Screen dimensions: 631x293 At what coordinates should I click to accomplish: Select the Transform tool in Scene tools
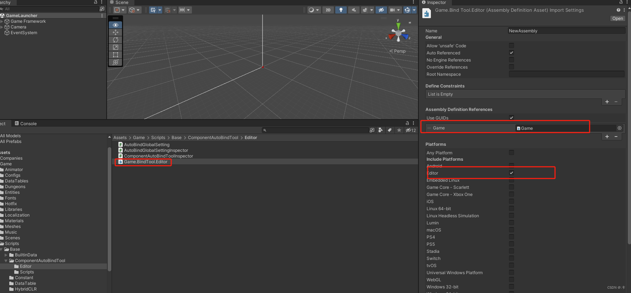pos(116,62)
